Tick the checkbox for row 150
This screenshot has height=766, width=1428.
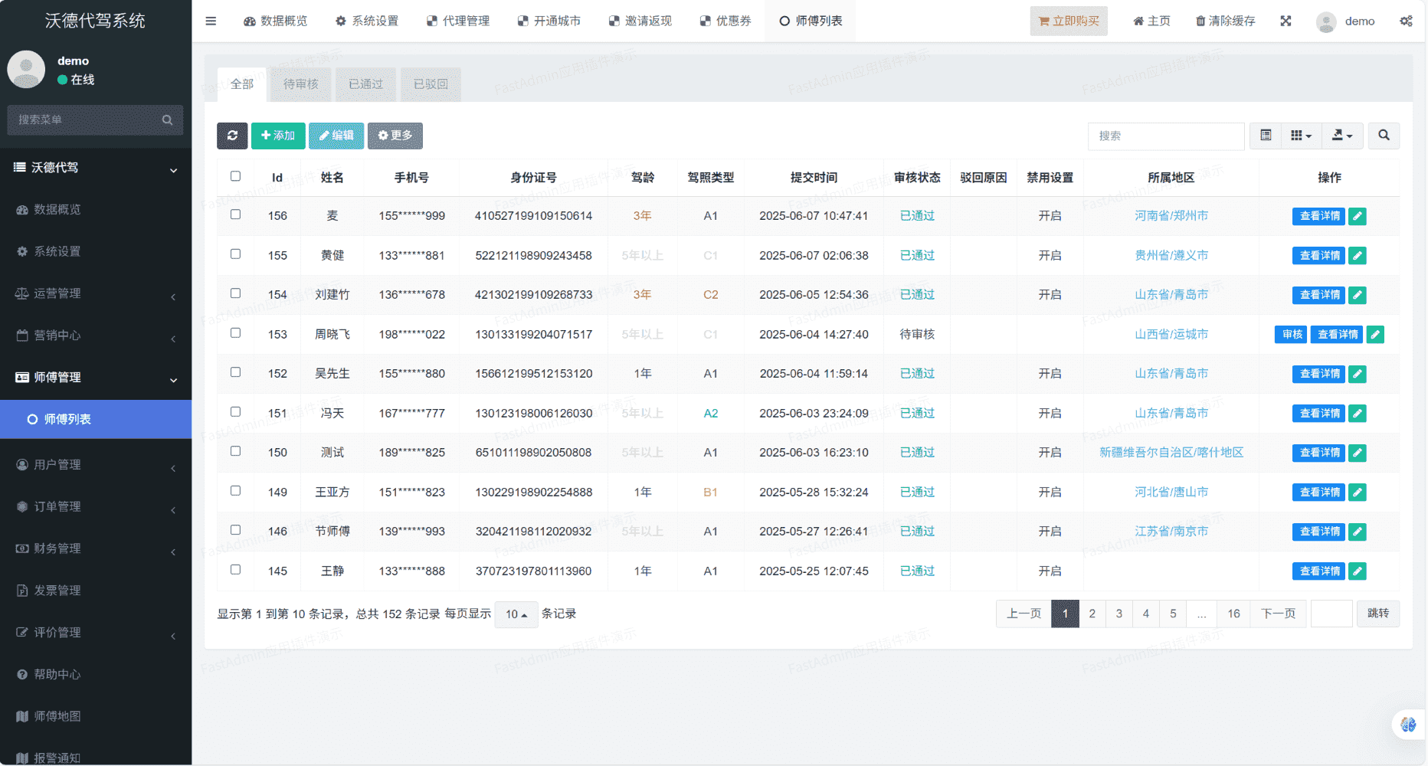tap(235, 451)
